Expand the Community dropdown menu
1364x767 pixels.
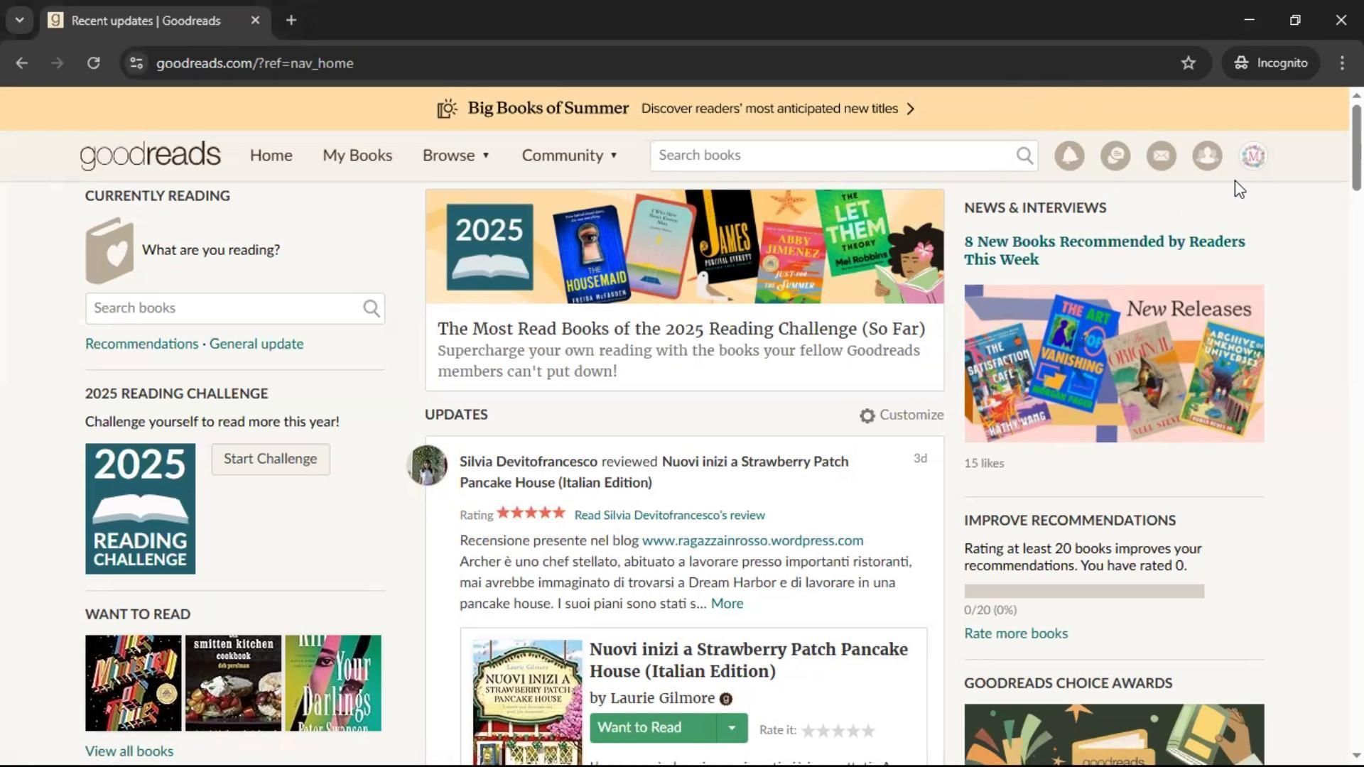tap(569, 156)
